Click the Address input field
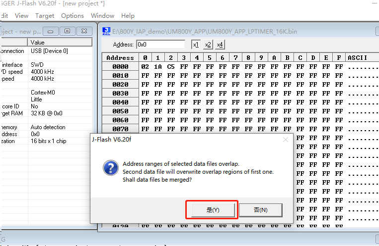This screenshot has height=246, width=379. (160, 45)
